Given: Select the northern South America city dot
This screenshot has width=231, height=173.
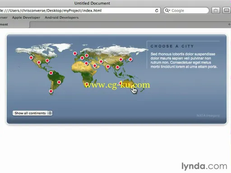Looking at the screenshot, I should (51, 73).
